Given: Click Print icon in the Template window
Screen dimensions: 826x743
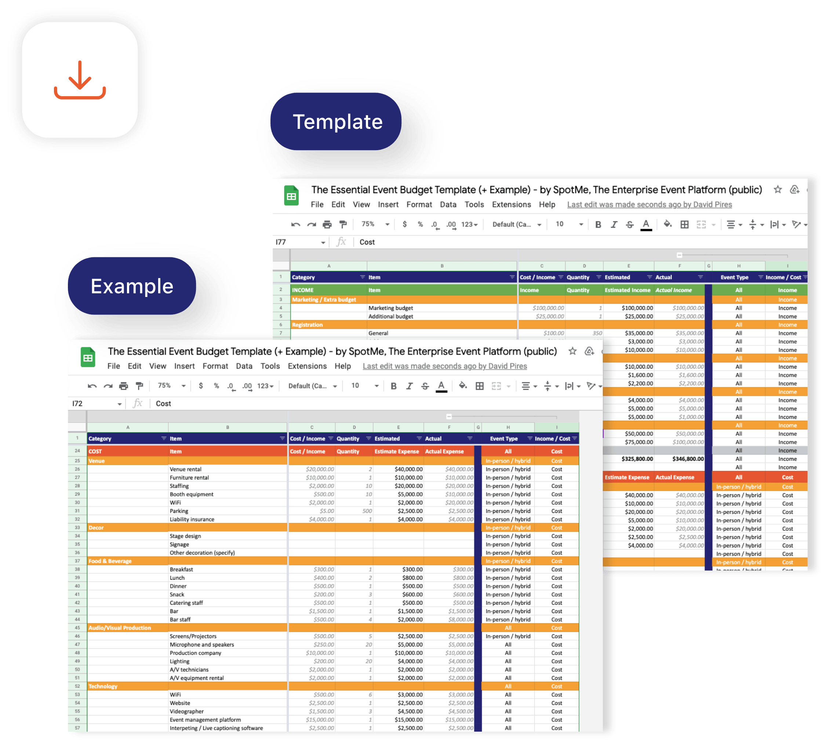Looking at the screenshot, I should point(327,225).
